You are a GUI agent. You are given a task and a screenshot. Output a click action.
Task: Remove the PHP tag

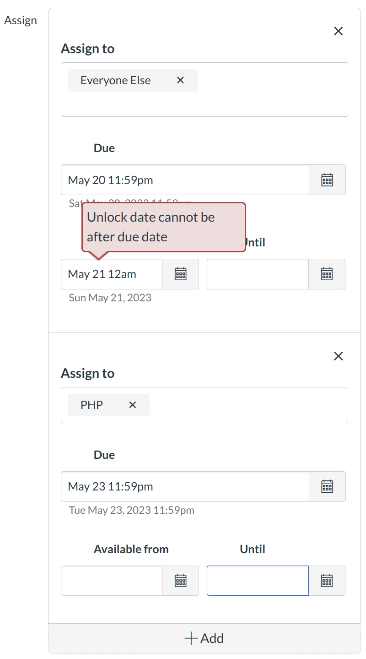(x=132, y=405)
